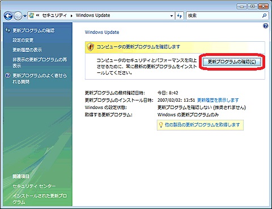Click 他の製品の更新プログラムを取得します link
The width and height of the screenshot is (272, 209).
pos(202,125)
